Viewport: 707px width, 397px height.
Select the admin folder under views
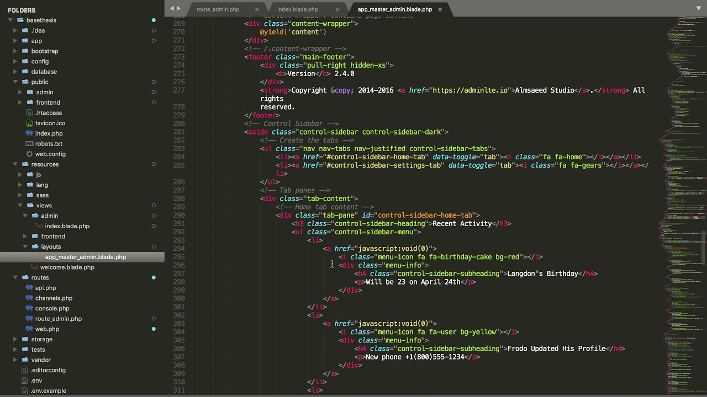[49, 216]
